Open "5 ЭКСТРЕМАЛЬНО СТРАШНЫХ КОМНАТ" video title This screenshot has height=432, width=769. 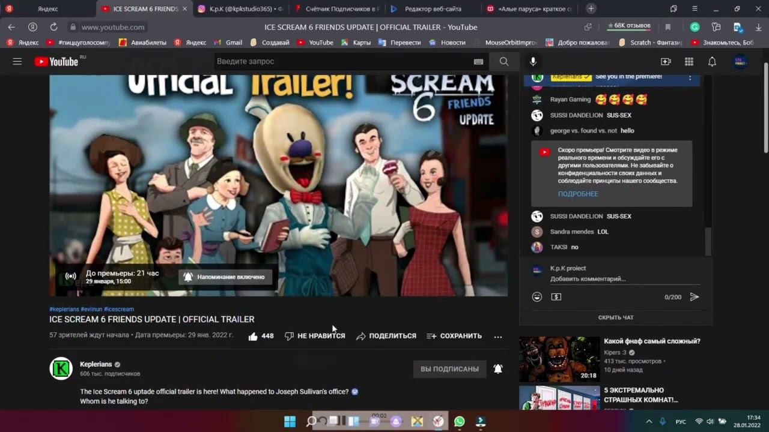[x=641, y=395]
